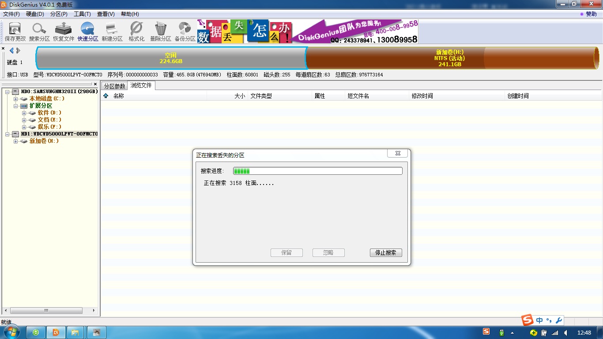Open the 硬盘(D) menu
This screenshot has width=603, height=339.
[35, 14]
